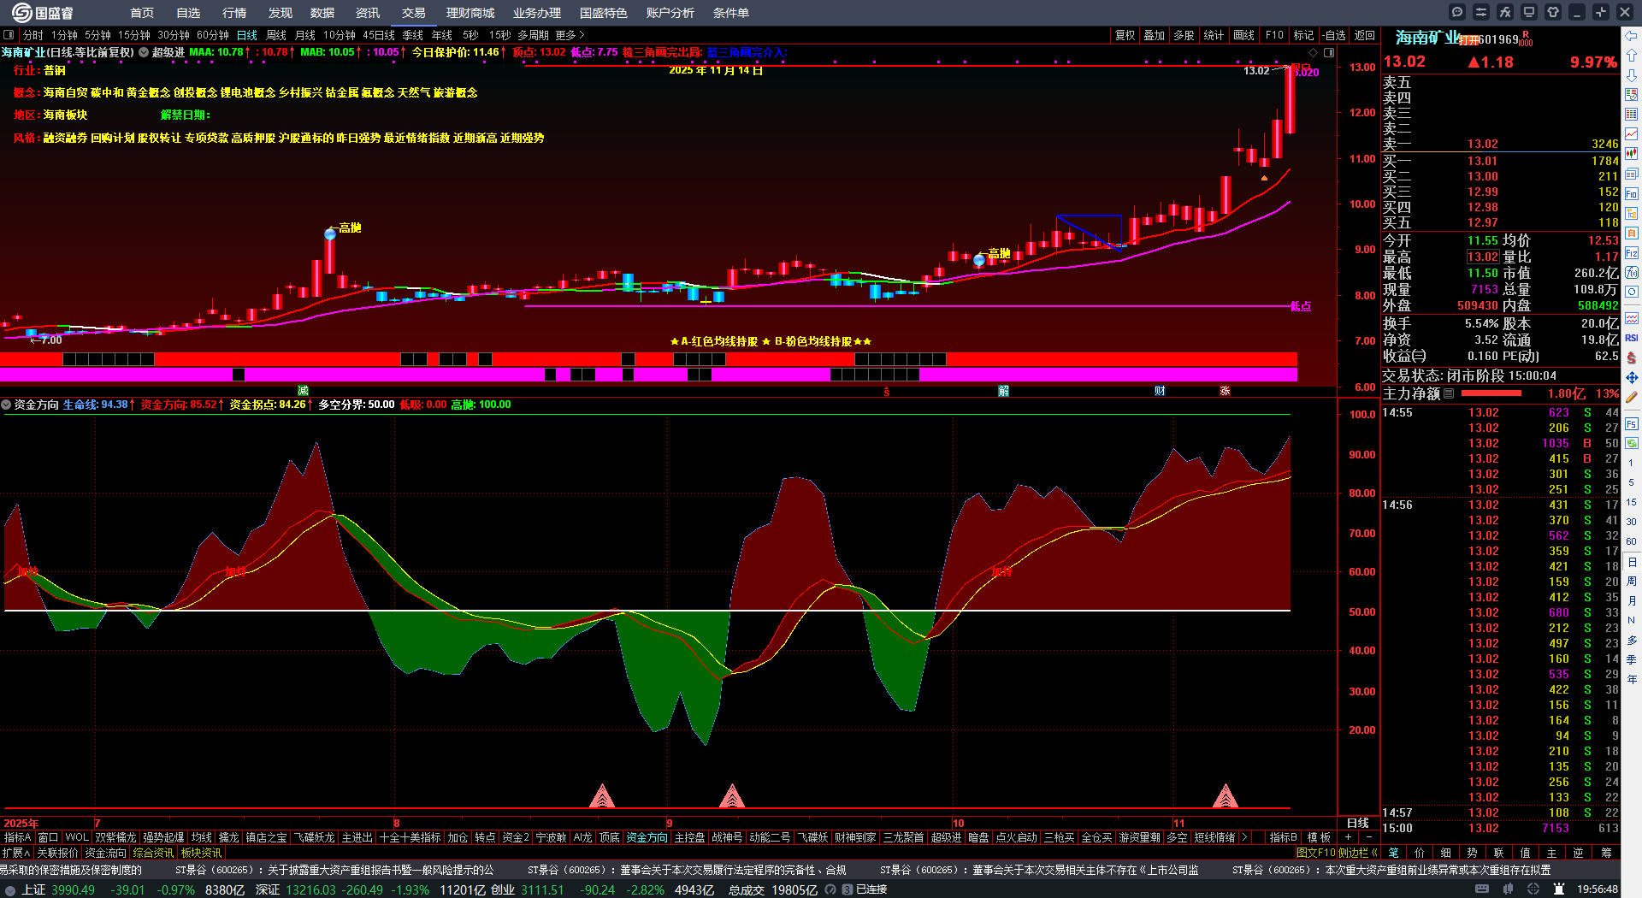
Task: Toggle 多股 multi-stock view
Action: click(1184, 35)
